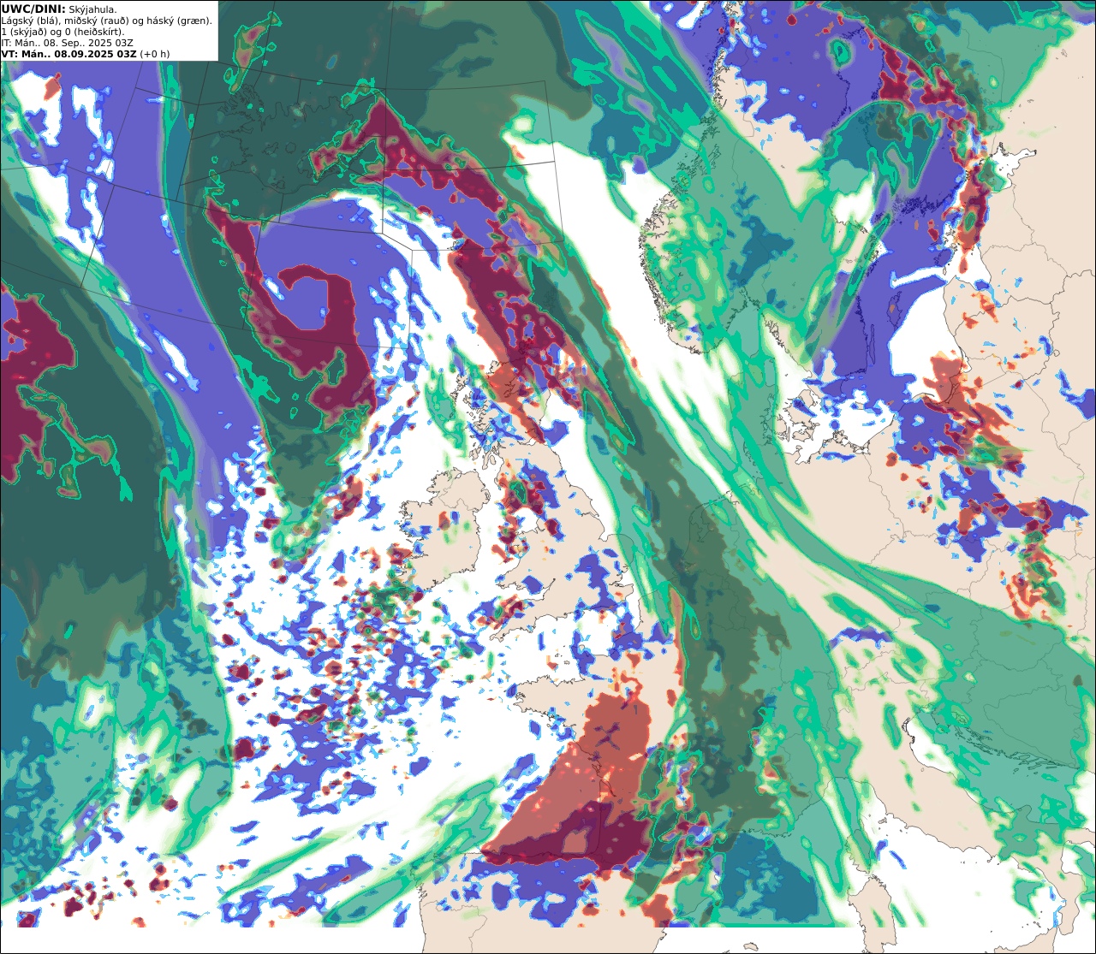Click the legend line starting "Lágský (blá)"
The height and width of the screenshot is (954, 1096).
(x=107, y=21)
